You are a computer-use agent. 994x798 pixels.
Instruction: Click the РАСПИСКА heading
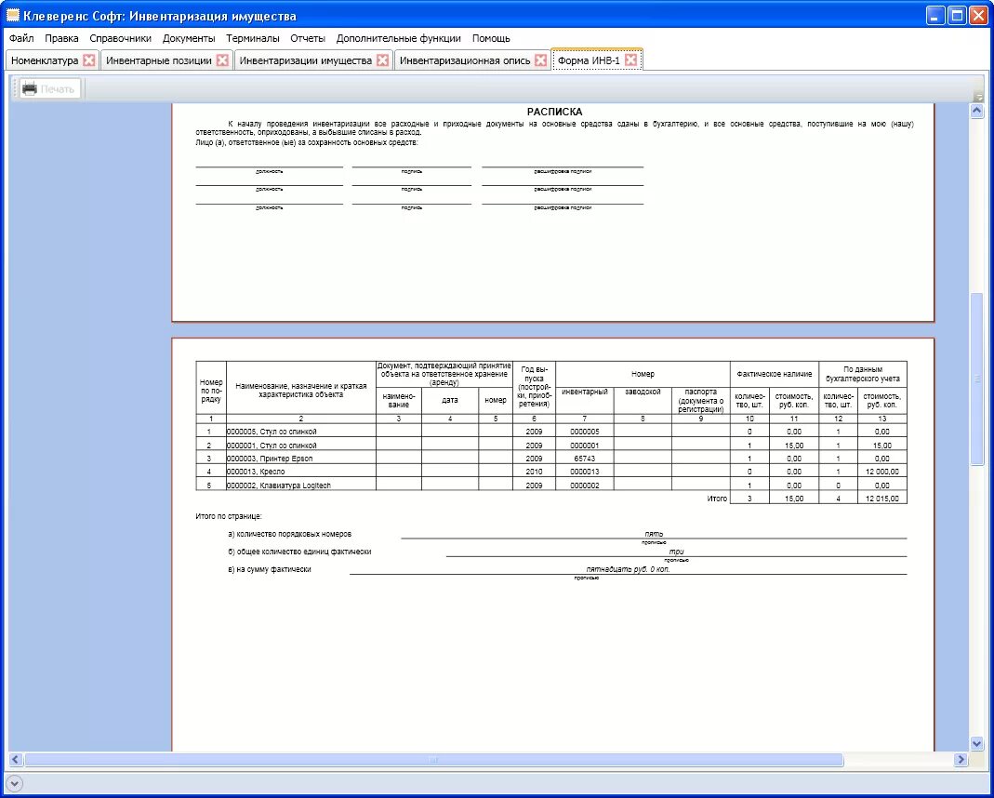[x=555, y=113]
